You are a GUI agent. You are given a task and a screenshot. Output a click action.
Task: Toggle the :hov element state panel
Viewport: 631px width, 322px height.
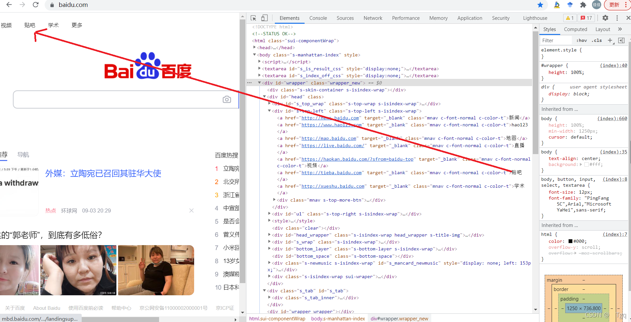tap(582, 40)
